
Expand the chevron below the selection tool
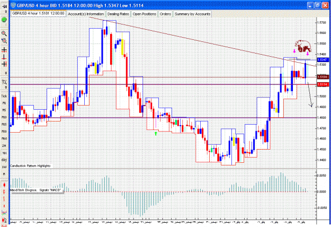click(6, 87)
